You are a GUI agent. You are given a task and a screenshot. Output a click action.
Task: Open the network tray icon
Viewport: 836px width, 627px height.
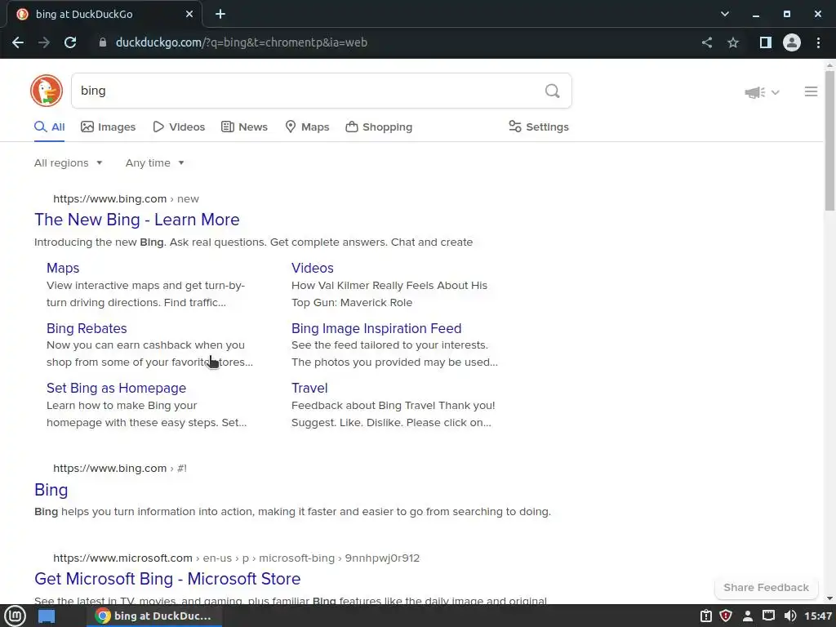click(768, 616)
